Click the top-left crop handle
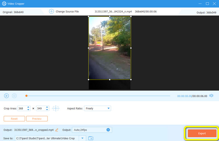The image size is (219, 141). click(x=88, y=16)
